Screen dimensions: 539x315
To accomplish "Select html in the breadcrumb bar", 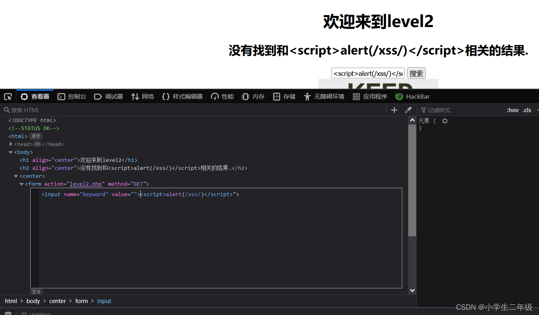I will (11, 301).
